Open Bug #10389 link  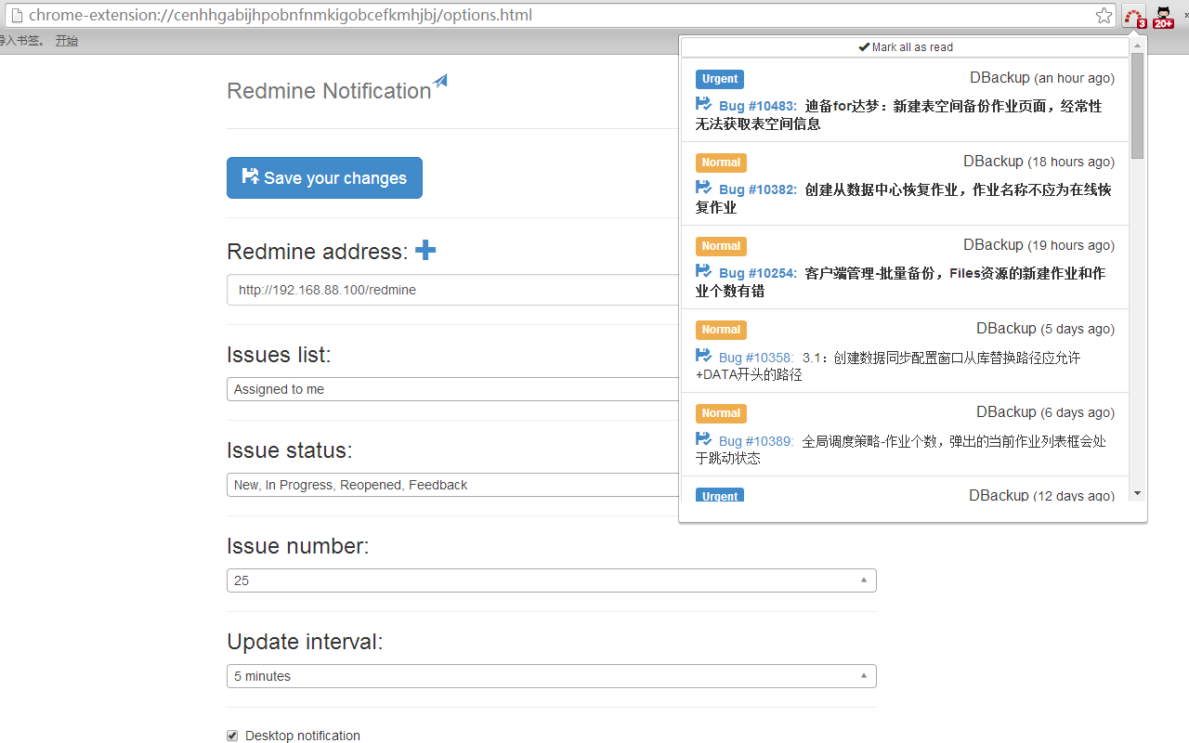[x=756, y=441]
